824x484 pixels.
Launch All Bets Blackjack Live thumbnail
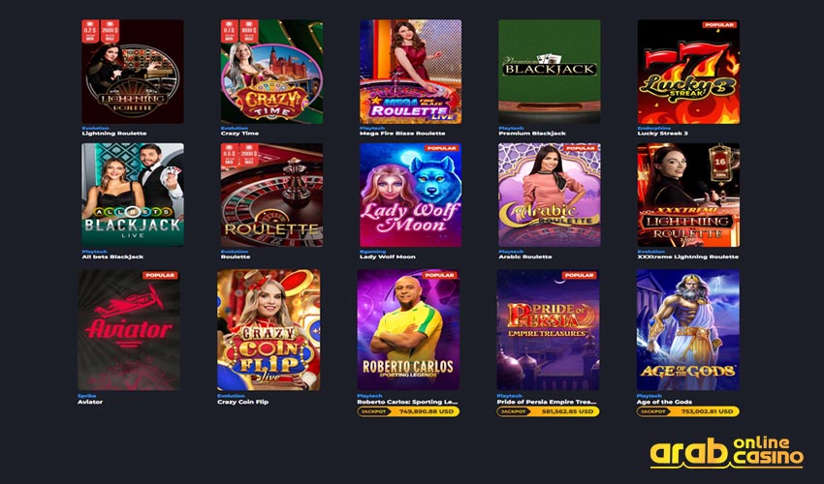133,195
